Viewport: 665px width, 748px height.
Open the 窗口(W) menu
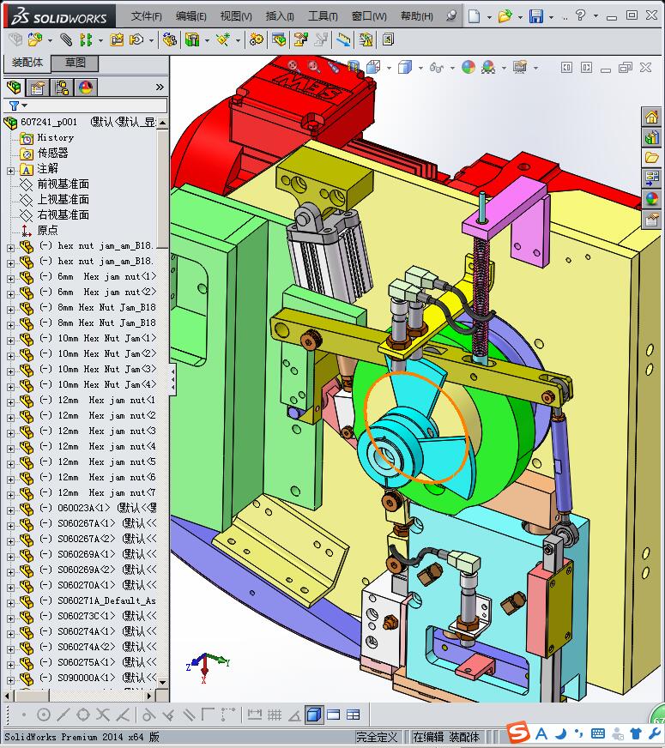coord(369,16)
